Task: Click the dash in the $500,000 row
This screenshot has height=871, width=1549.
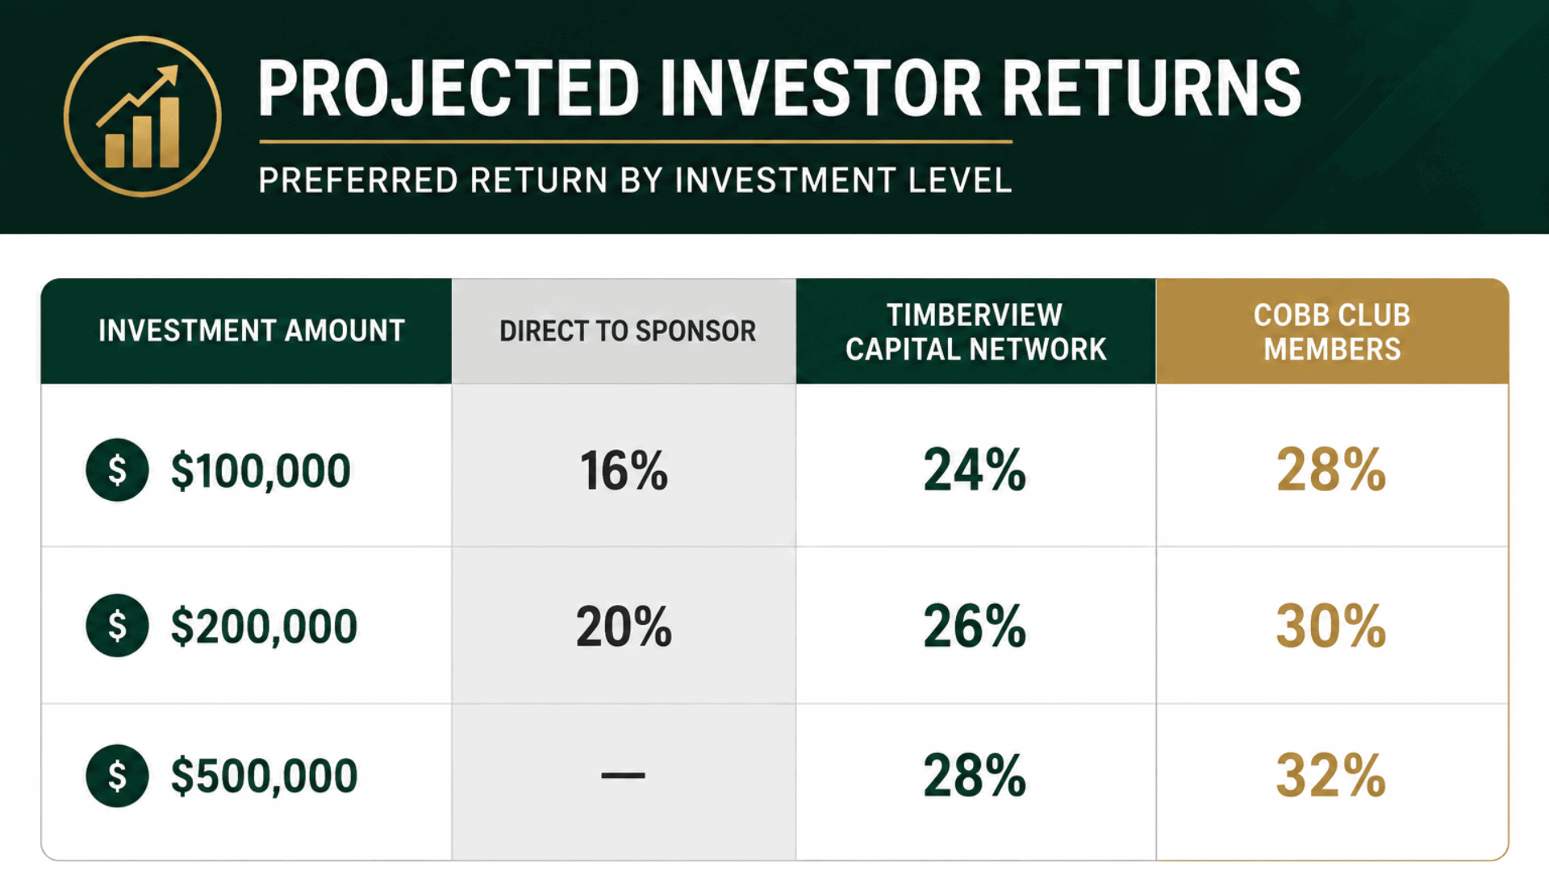Action: tap(624, 776)
